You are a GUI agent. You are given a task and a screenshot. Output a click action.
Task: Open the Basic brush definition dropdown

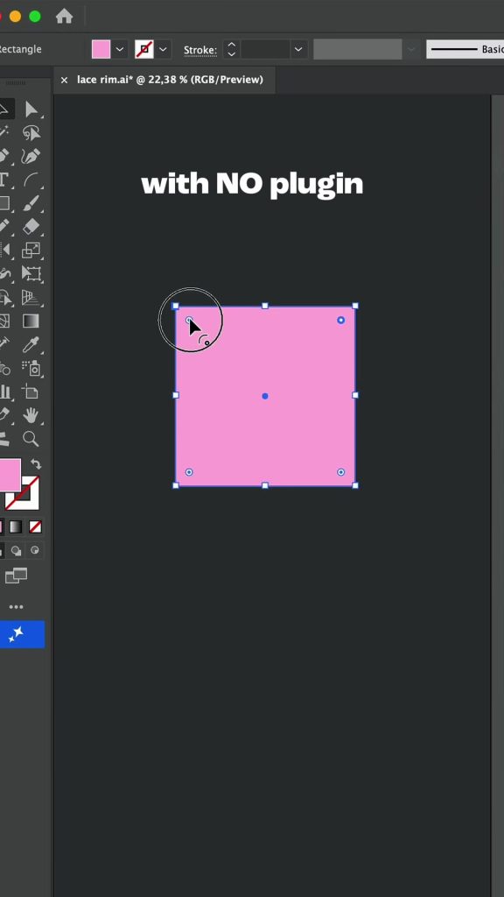465,49
